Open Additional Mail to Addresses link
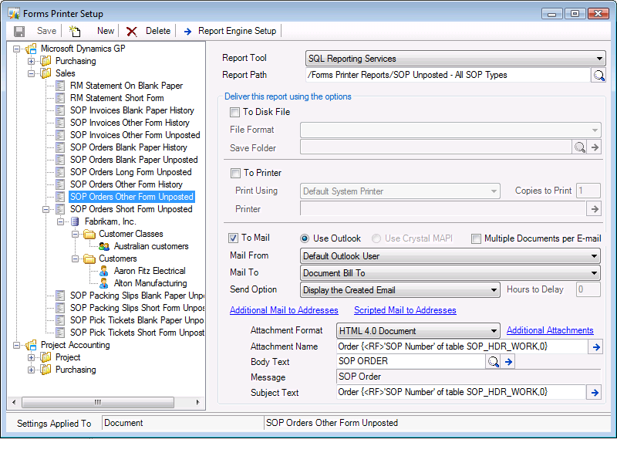The image size is (617, 463). coord(284,310)
